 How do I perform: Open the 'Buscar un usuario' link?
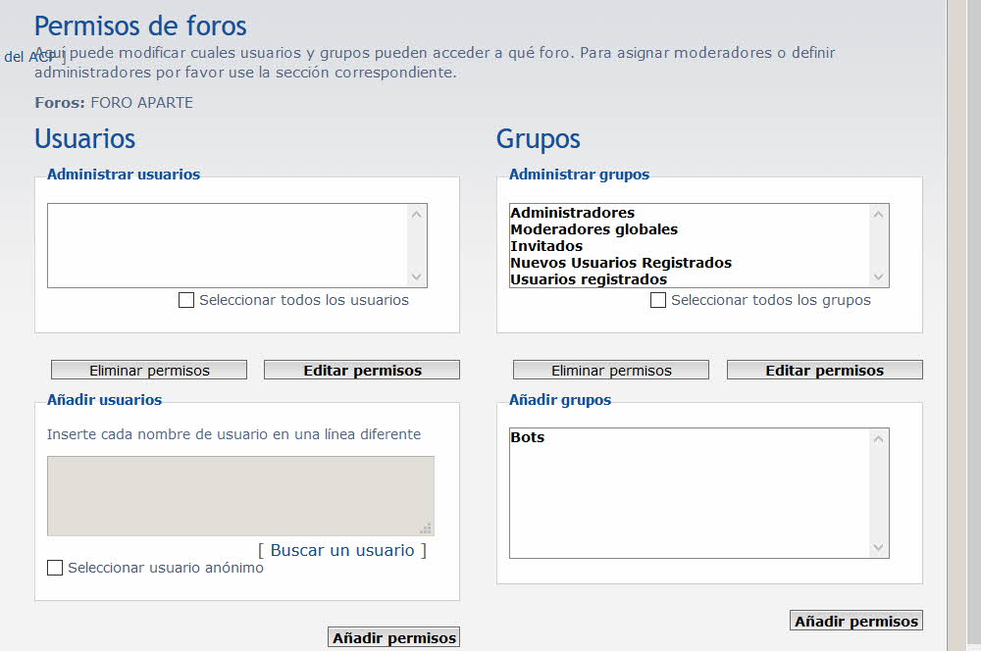pos(342,550)
